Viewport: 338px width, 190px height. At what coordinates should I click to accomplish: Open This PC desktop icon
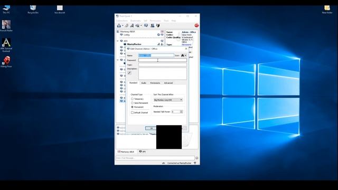pos(6,9)
